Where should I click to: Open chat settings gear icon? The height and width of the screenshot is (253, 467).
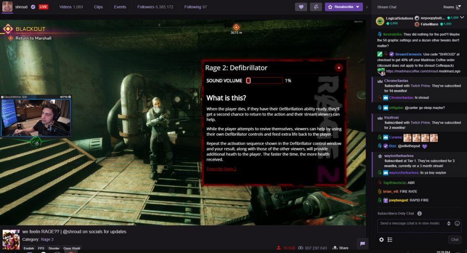pyautogui.click(x=381, y=240)
